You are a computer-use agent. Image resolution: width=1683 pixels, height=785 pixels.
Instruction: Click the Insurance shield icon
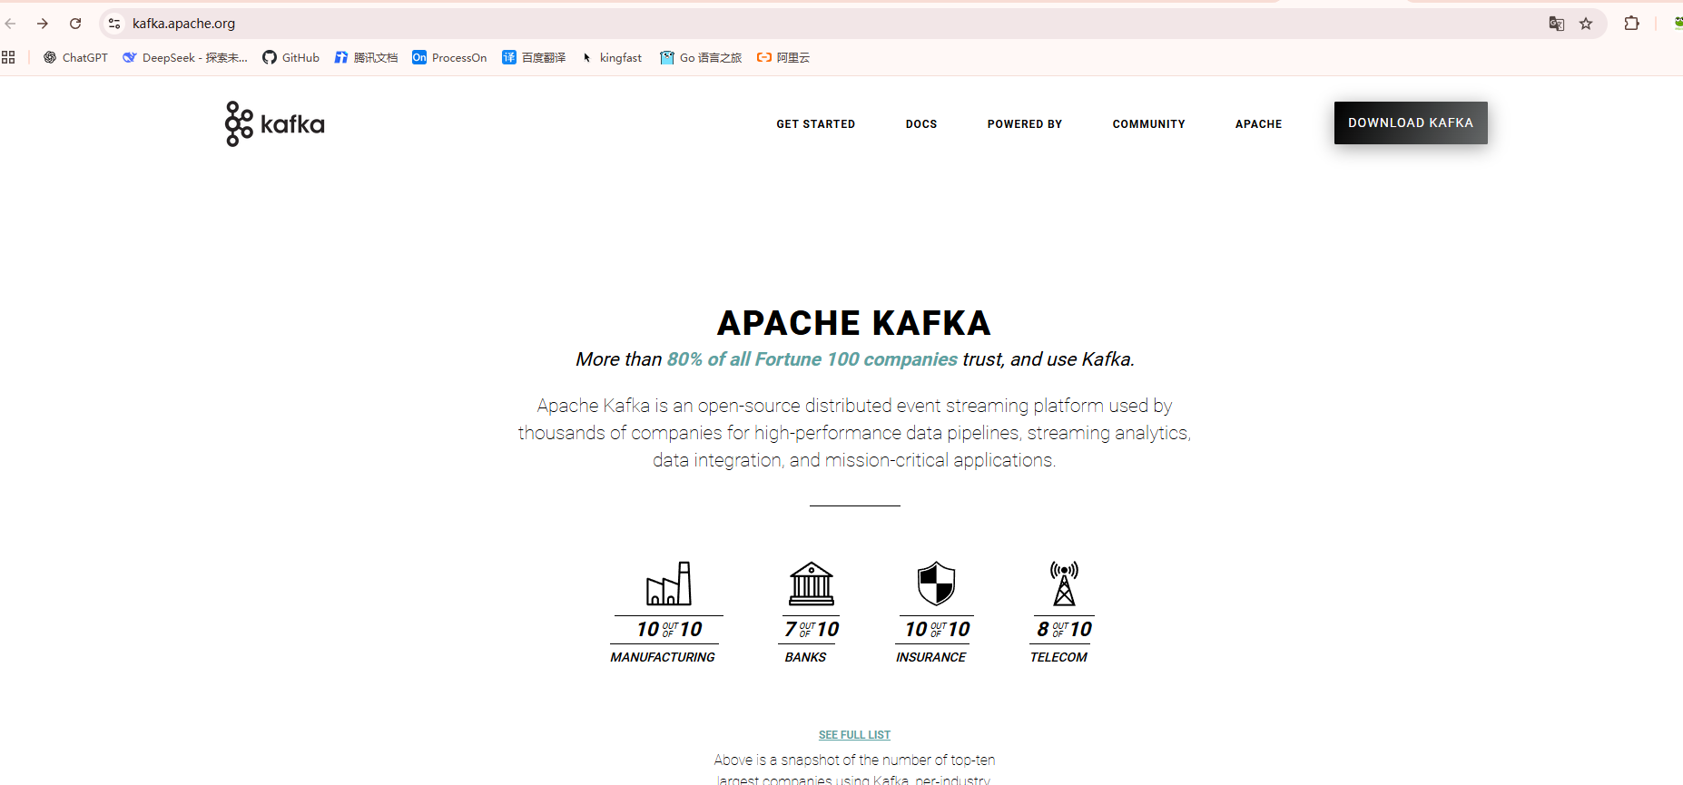pos(937,584)
